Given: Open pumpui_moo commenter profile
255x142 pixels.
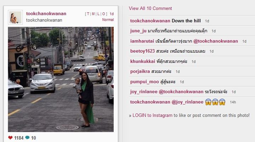Looking at the screenshot, I should pos(144,82).
